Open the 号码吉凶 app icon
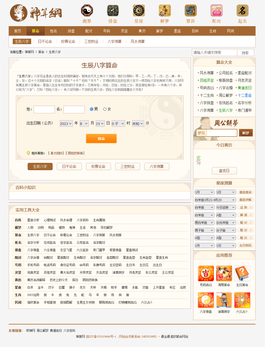 point(206,273)
